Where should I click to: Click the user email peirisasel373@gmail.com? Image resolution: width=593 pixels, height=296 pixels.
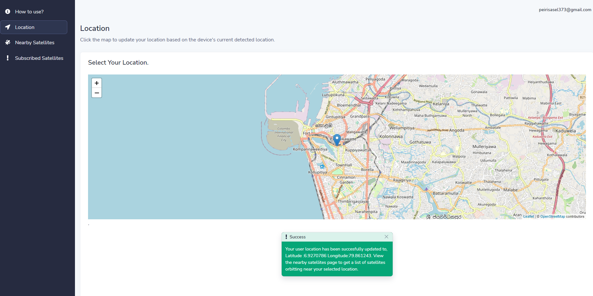click(565, 10)
